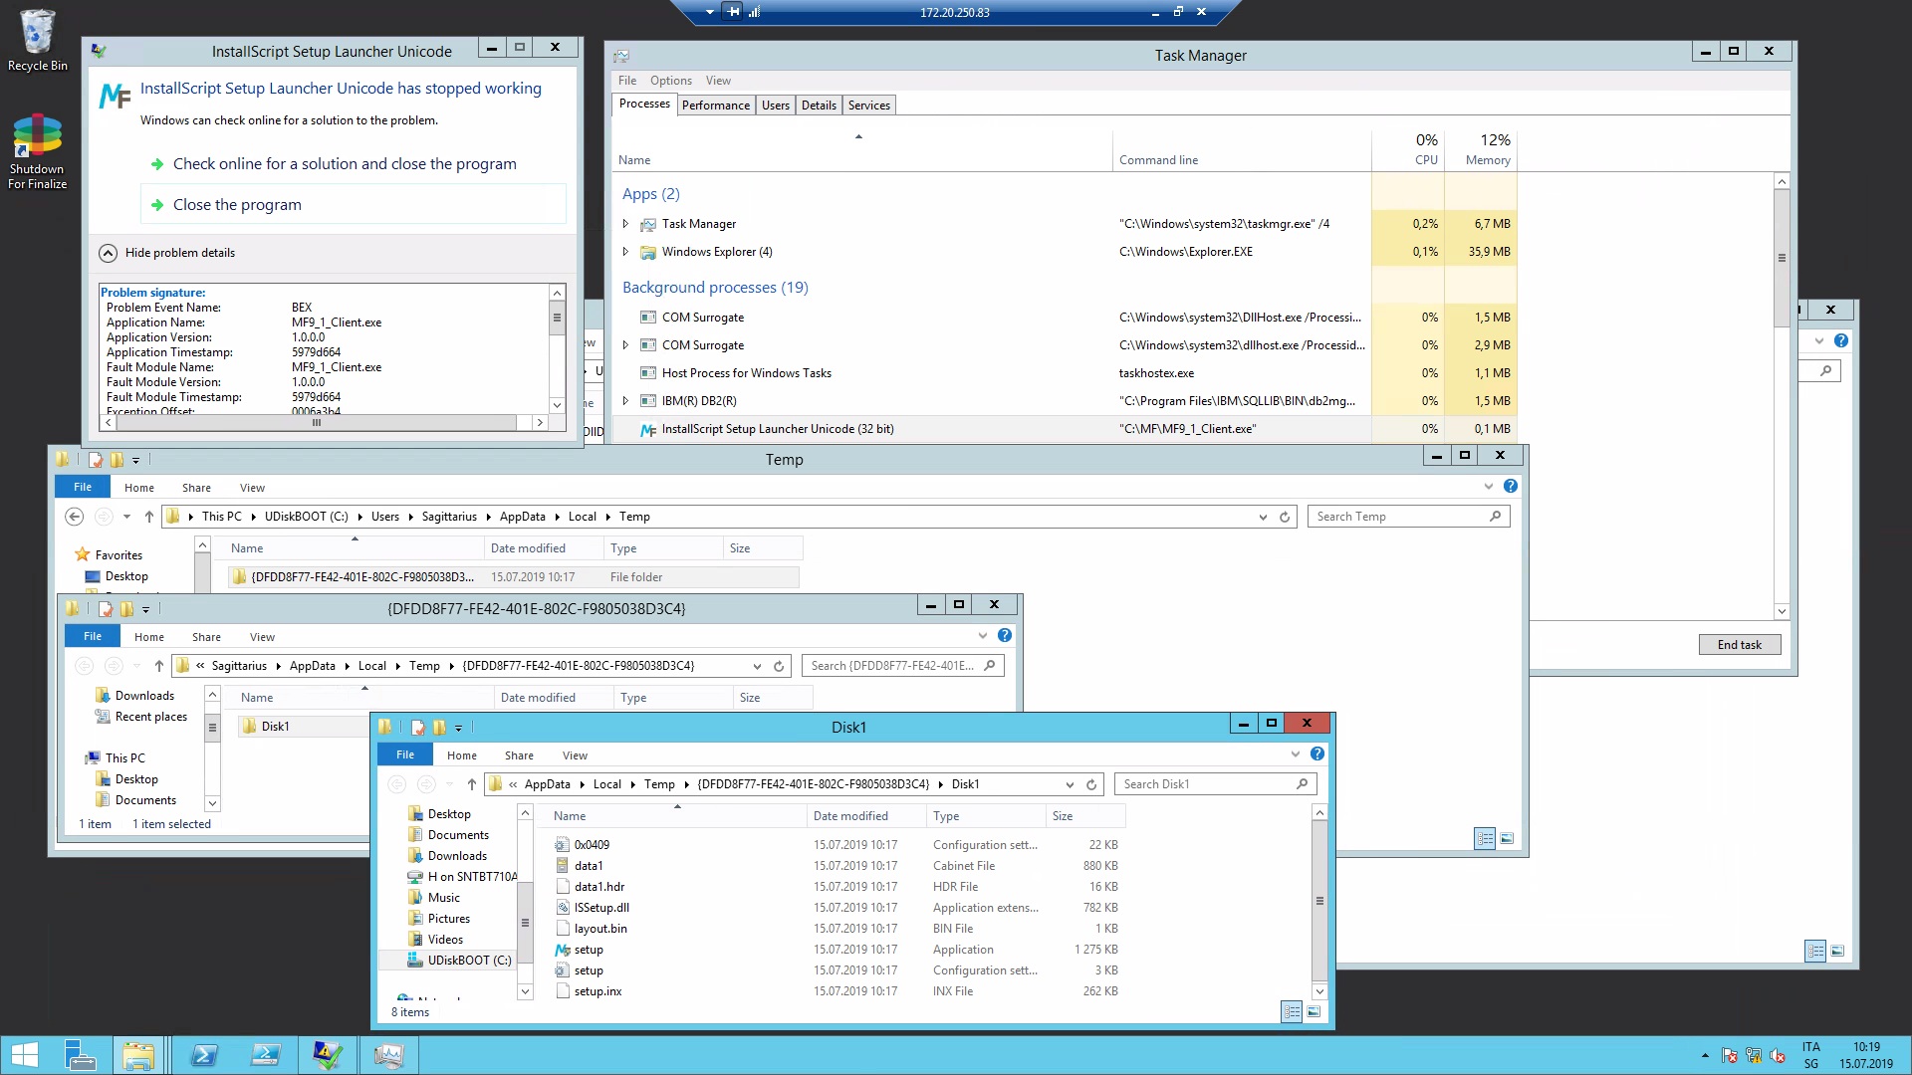1912x1075 pixels.
Task: Select the MF setup application icon in Disk1
Action: pos(563,950)
